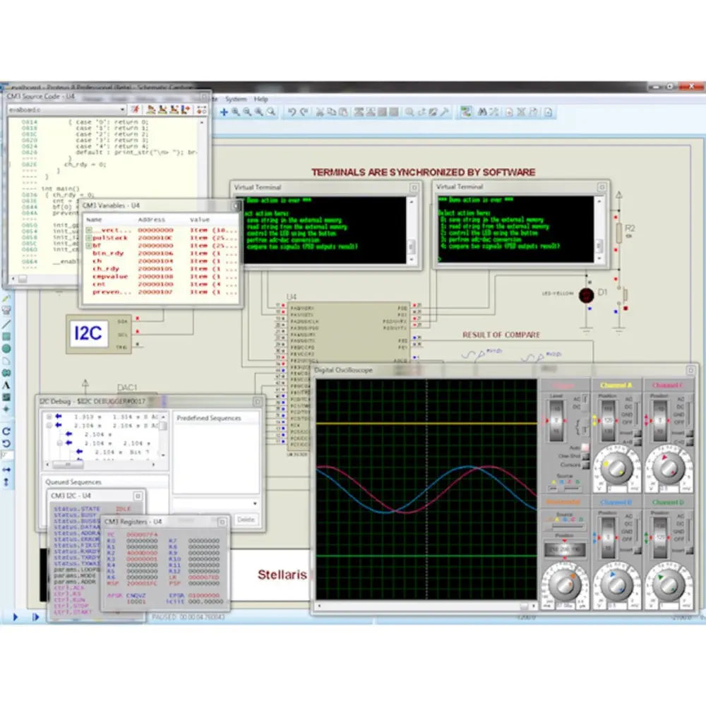The image size is (706, 706).
Task: Click the undo arrow icon on the toolbar
Action: click(x=291, y=110)
